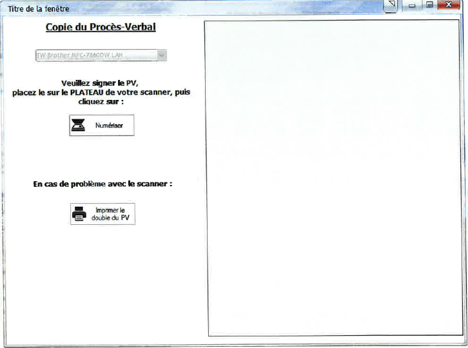Click the Copie du Procès-Verbal heading
This screenshot has width=468, height=348.
click(x=101, y=27)
